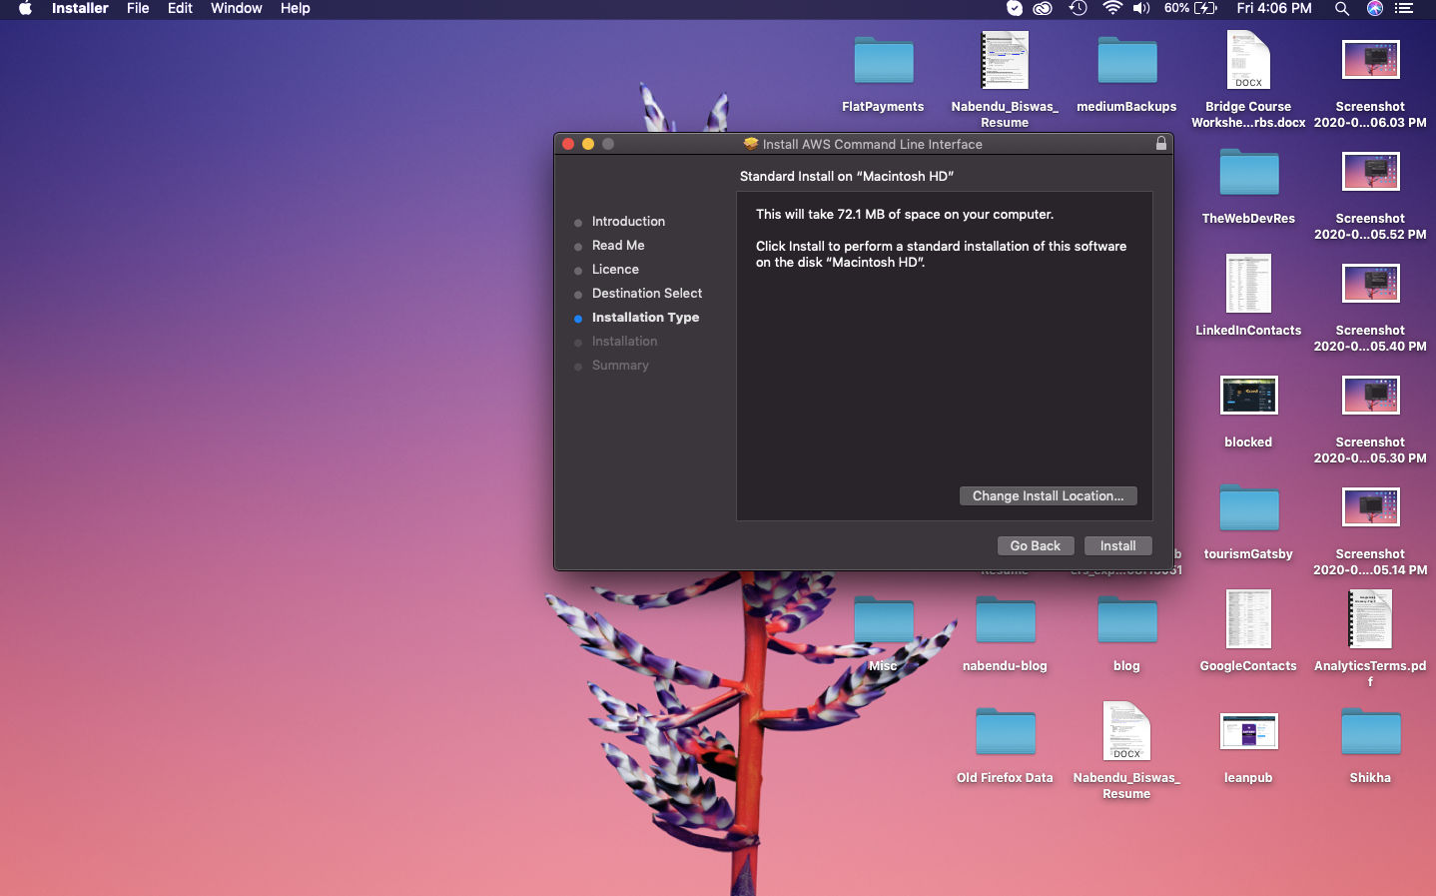Image resolution: width=1436 pixels, height=896 pixels.
Task: Select the nabendu-blog folder
Action: [x=1006, y=620]
